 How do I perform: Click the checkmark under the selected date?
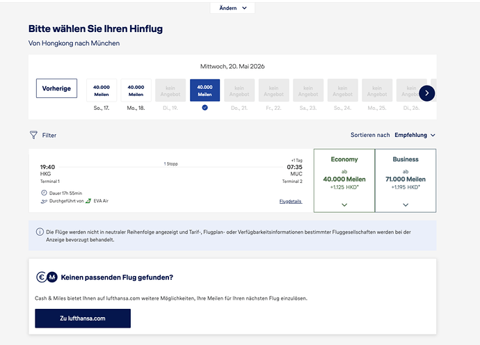(x=205, y=107)
